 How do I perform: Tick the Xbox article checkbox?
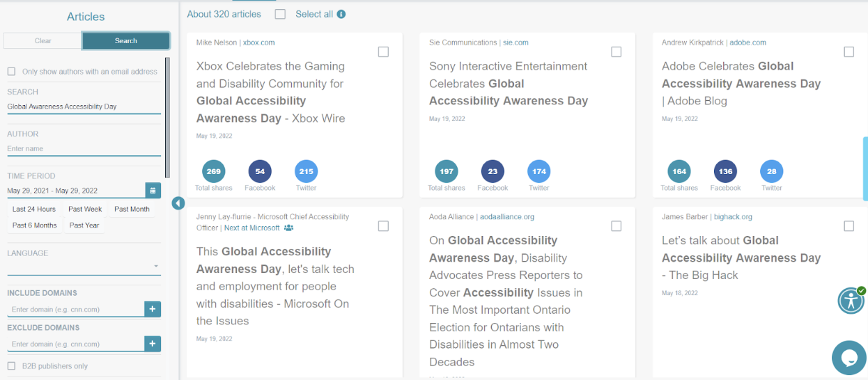click(x=383, y=52)
